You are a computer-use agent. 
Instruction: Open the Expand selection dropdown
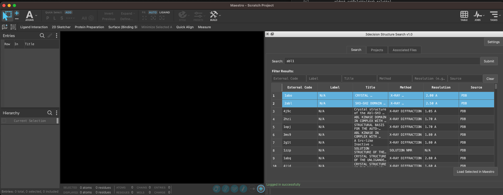128,14
